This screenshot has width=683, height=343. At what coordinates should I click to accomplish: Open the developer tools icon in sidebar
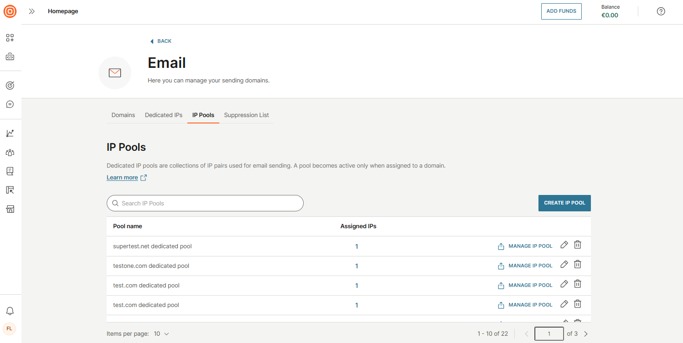(10, 57)
